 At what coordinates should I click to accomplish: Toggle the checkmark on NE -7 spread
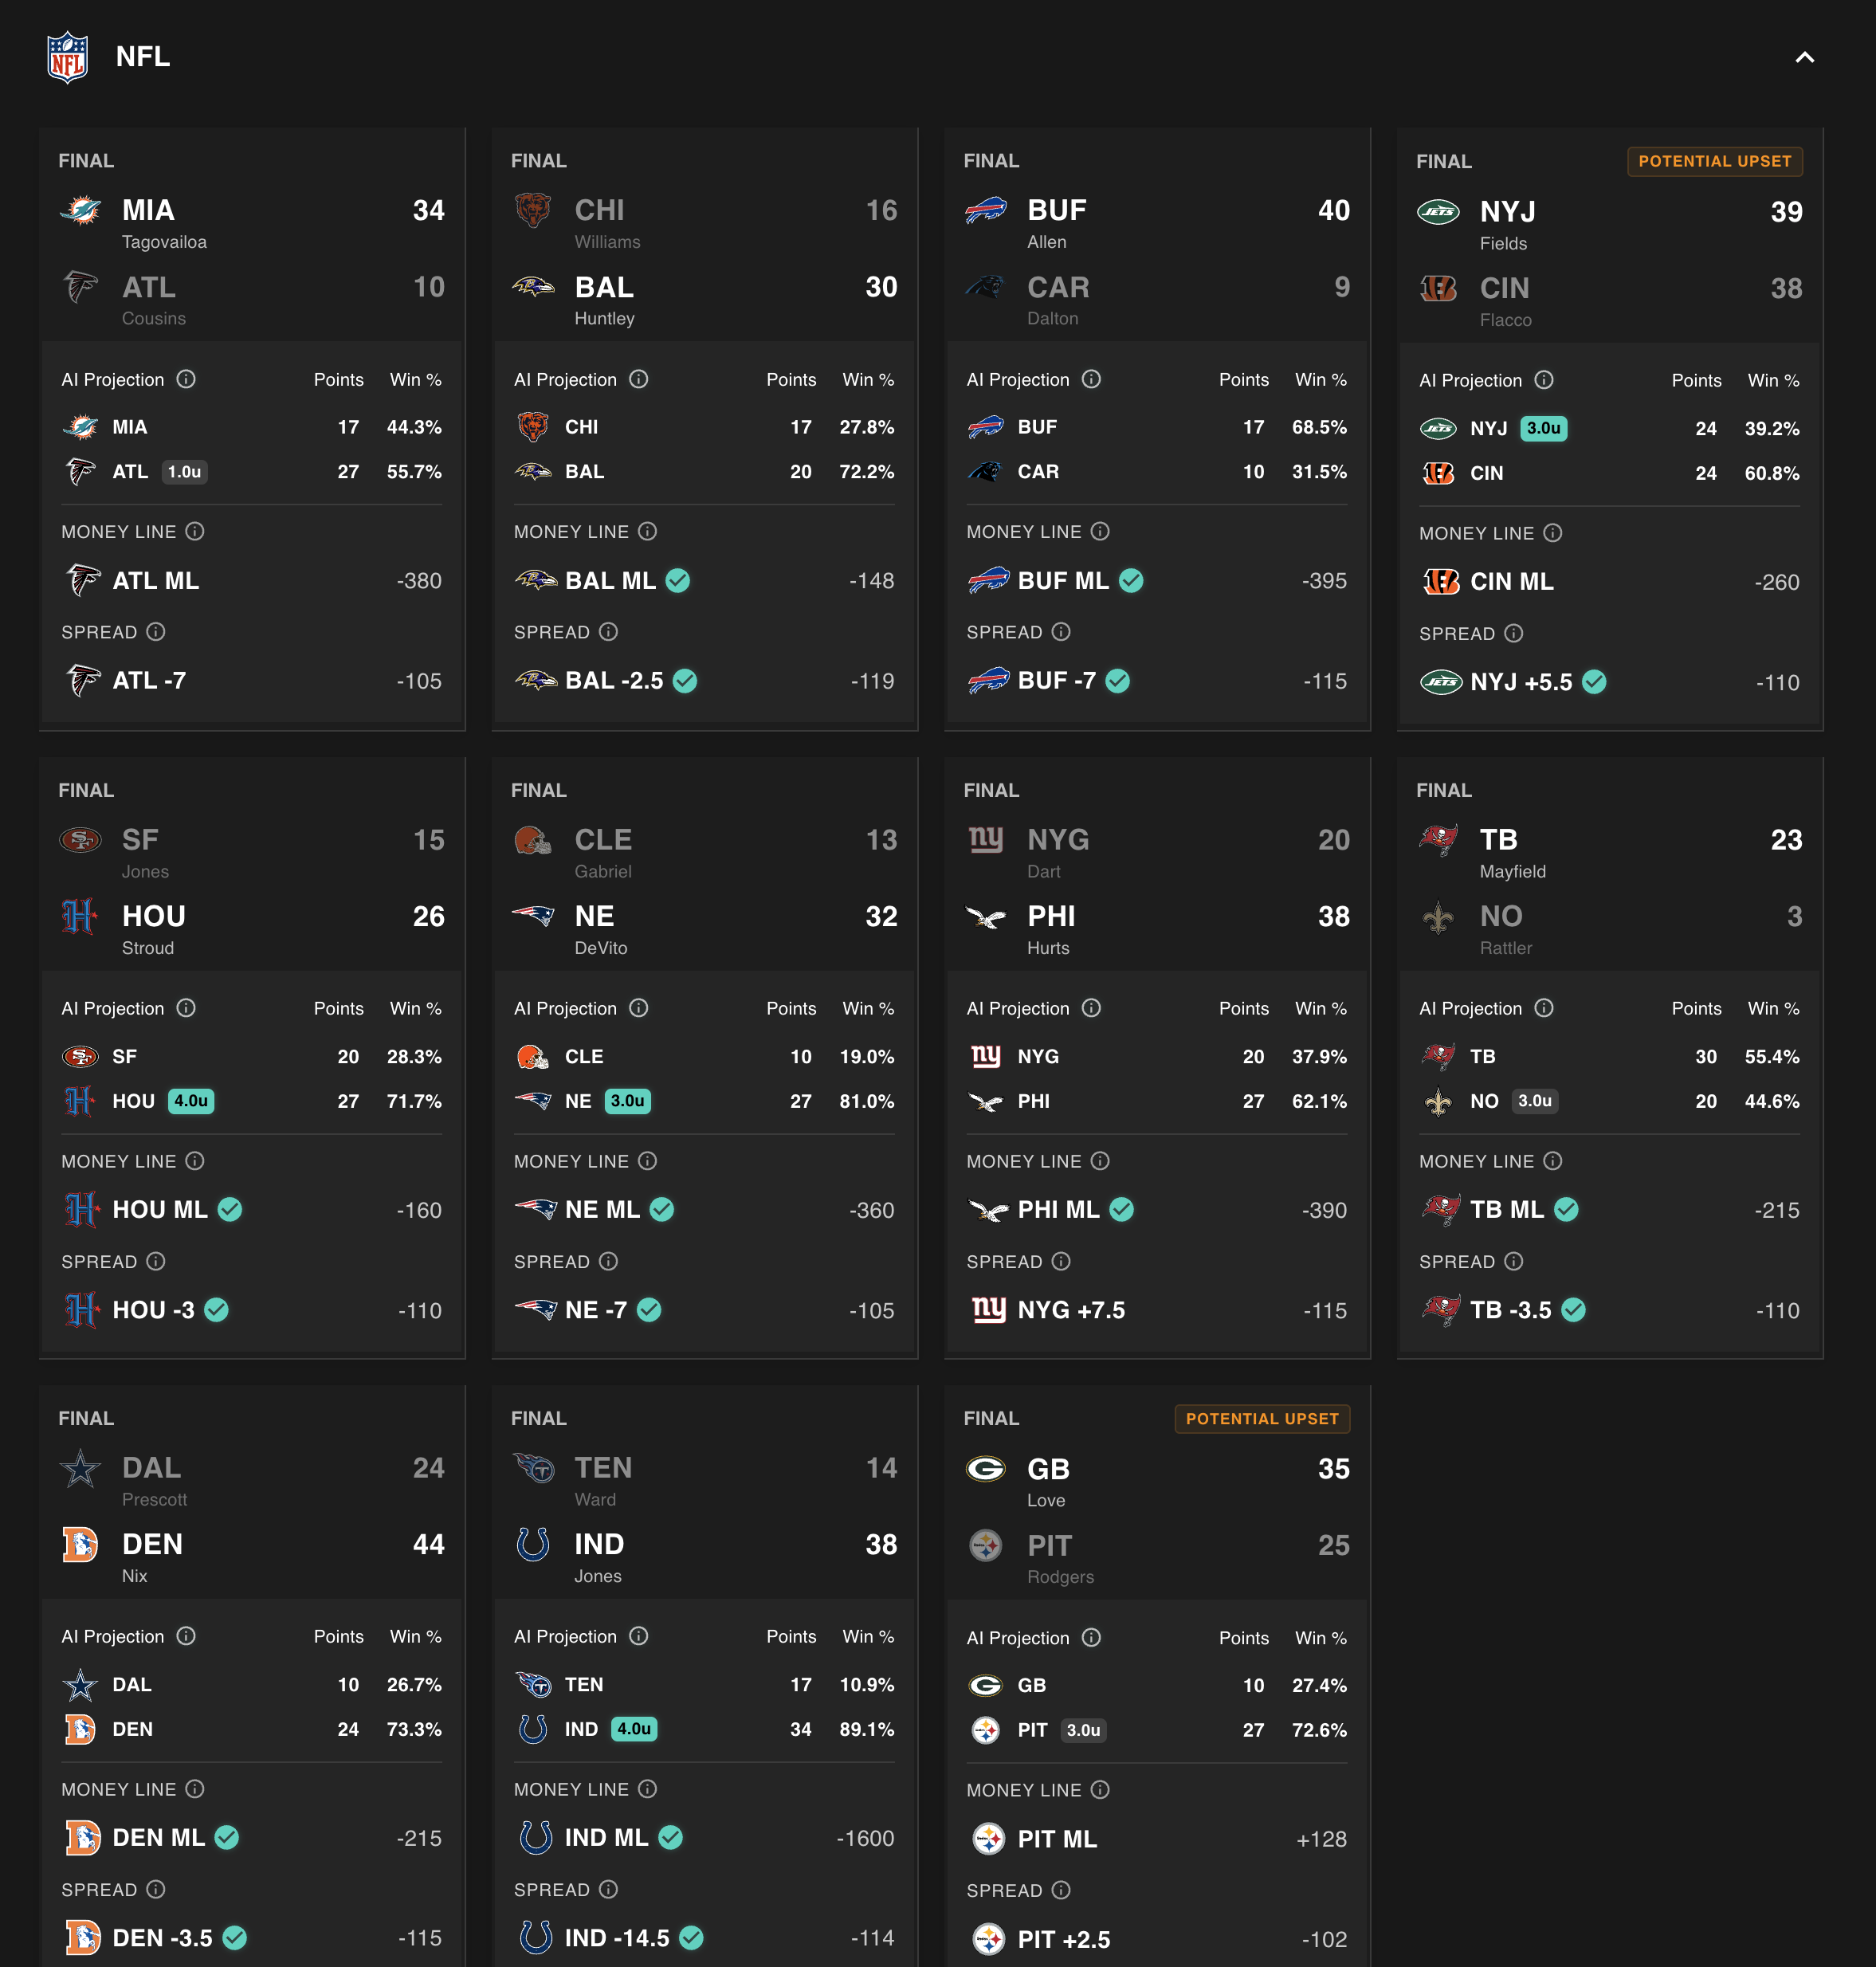[647, 1310]
